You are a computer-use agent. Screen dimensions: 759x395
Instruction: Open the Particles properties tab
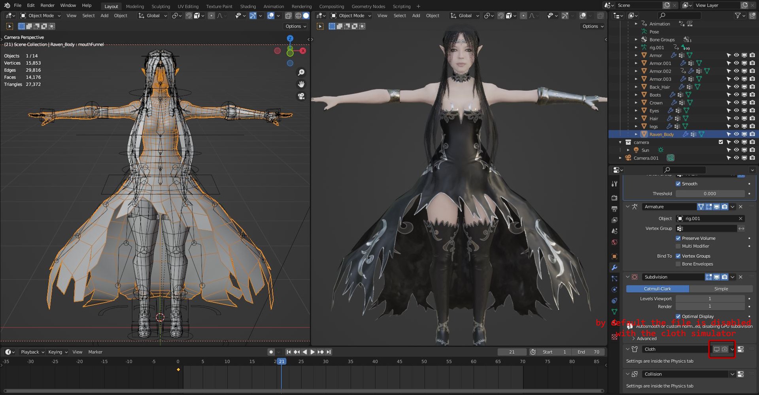614,278
